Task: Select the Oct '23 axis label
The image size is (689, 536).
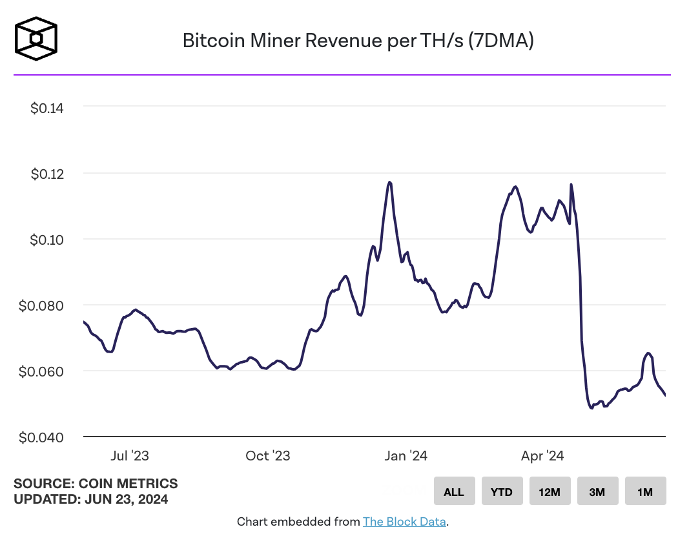Action: [x=268, y=456]
